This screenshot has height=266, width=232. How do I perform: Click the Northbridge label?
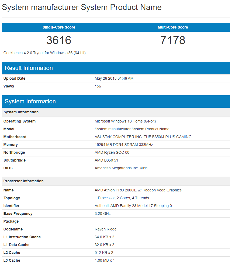pyautogui.click(x=14, y=152)
